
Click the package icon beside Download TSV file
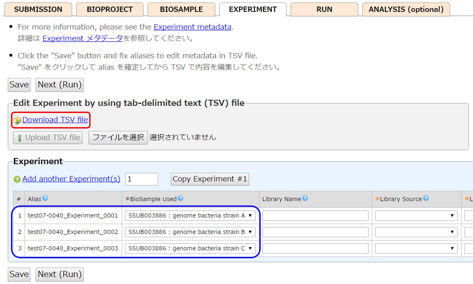[x=17, y=120]
